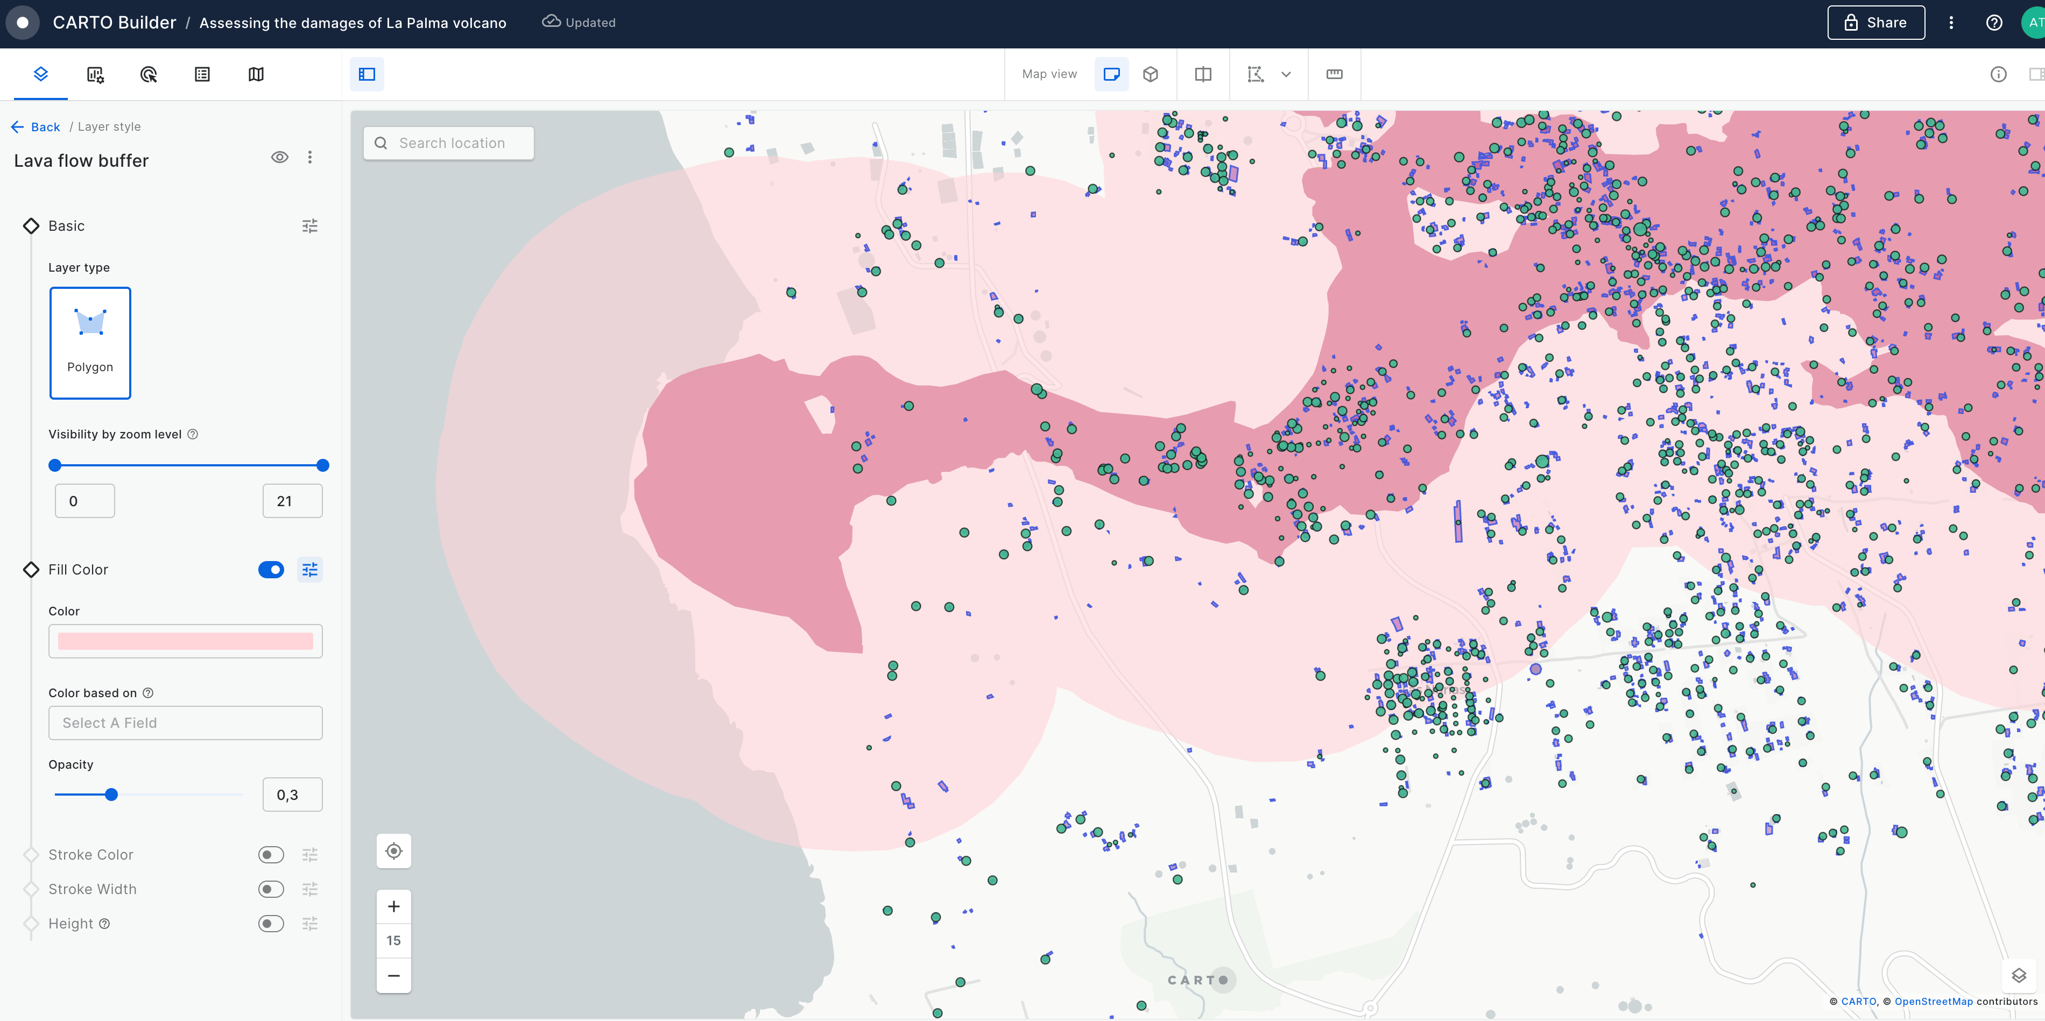Click the Height help icon
Image resolution: width=2045 pixels, height=1021 pixels.
(105, 924)
